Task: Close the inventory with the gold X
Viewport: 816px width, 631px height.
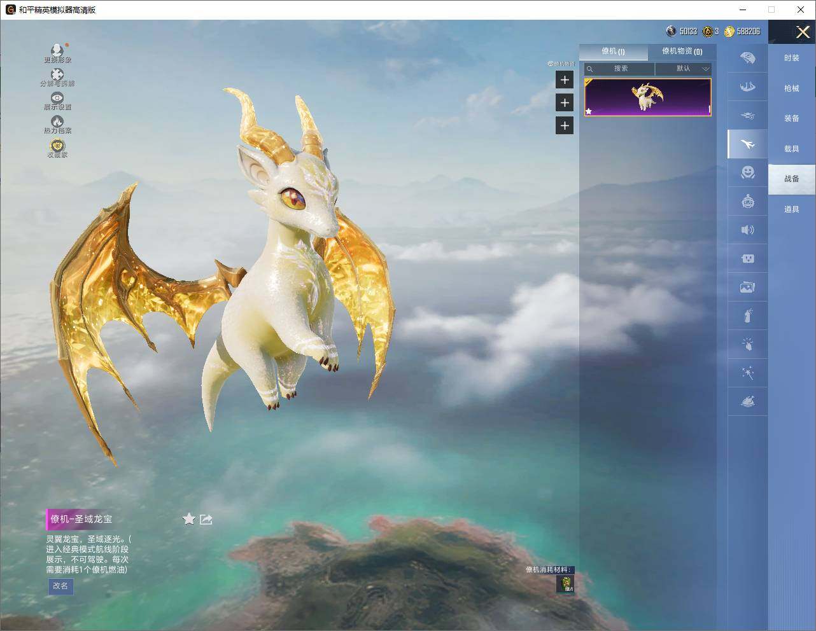Action: [803, 32]
